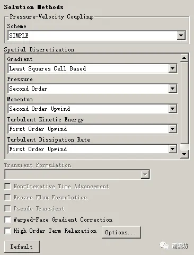Click the Spatial Discretization scroll-down arrow

(184, 154)
